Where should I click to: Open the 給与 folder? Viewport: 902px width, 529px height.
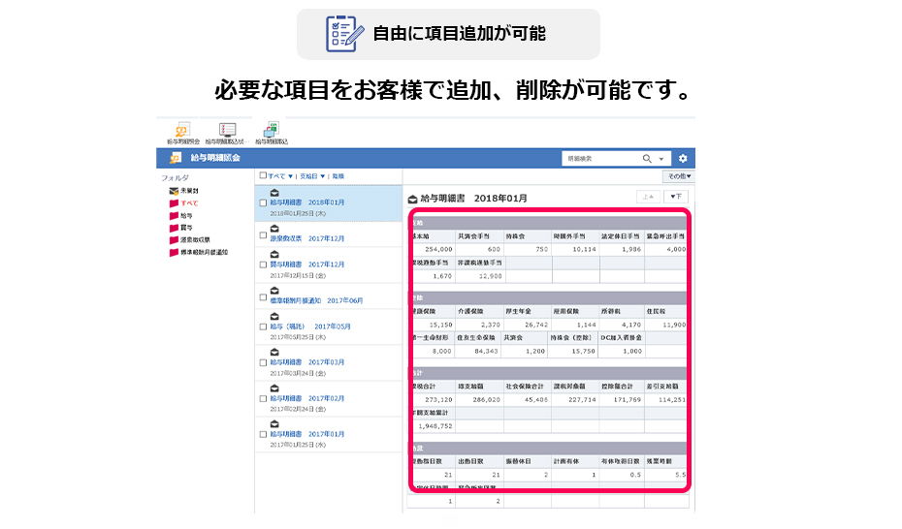pyautogui.click(x=180, y=216)
